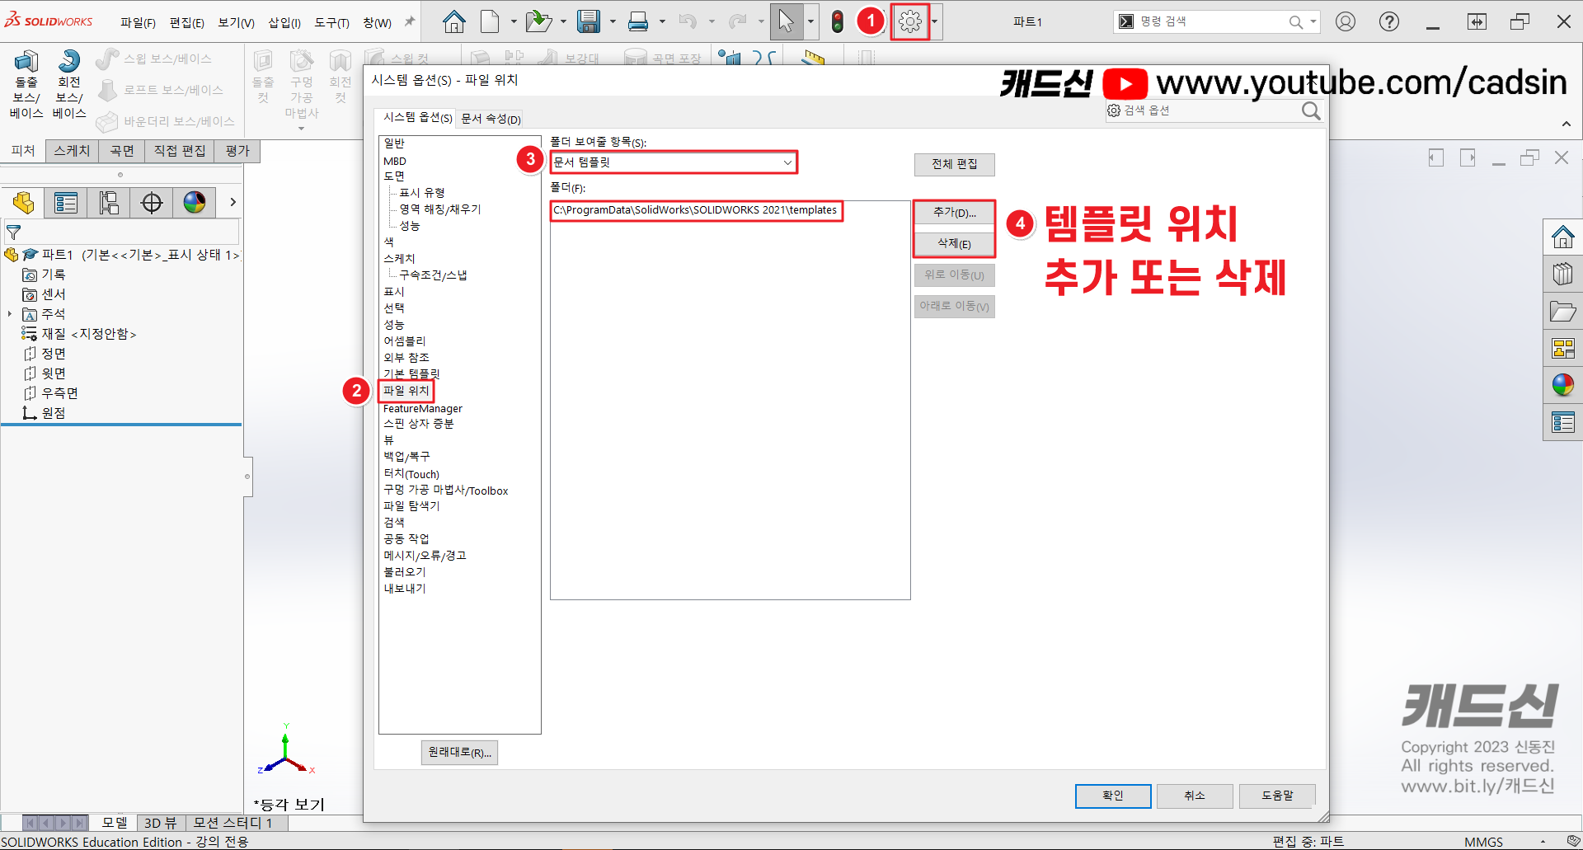Select 메시지/오류/경고 in options list
The image size is (1583, 850).
point(425,556)
